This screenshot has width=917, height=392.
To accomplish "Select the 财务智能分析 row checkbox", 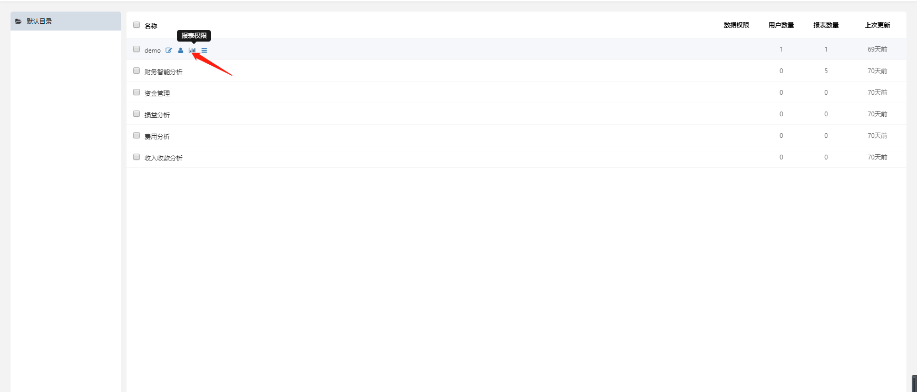I will [136, 71].
